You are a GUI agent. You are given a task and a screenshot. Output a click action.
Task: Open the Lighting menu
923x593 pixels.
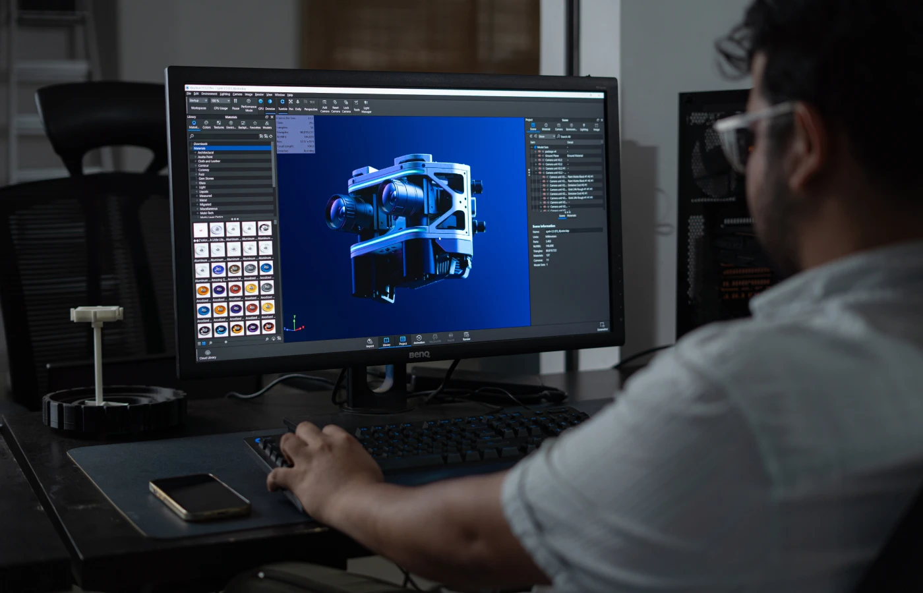coord(225,94)
